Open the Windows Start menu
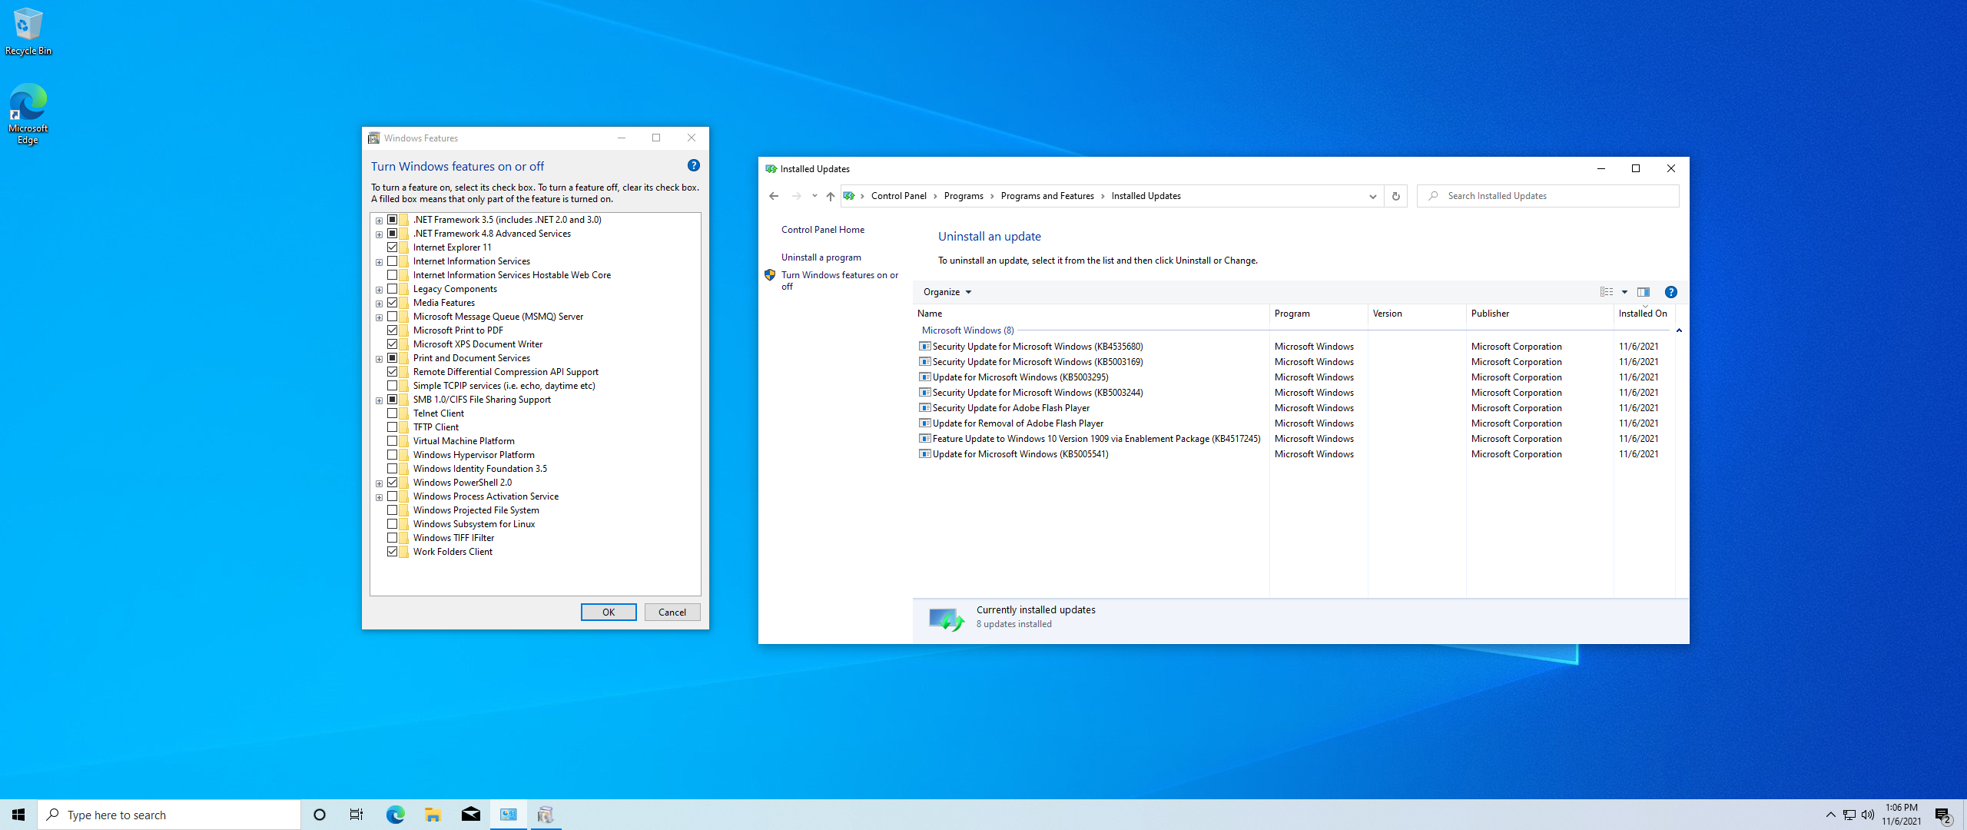The height and width of the screenshot is (830, 1967). coord(18,815)
